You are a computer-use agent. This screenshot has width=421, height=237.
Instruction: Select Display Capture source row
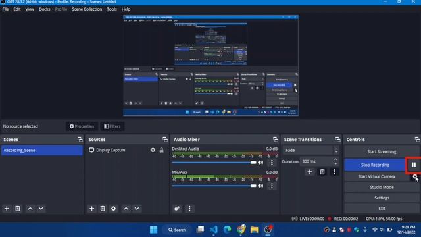[x=126, y=150]
